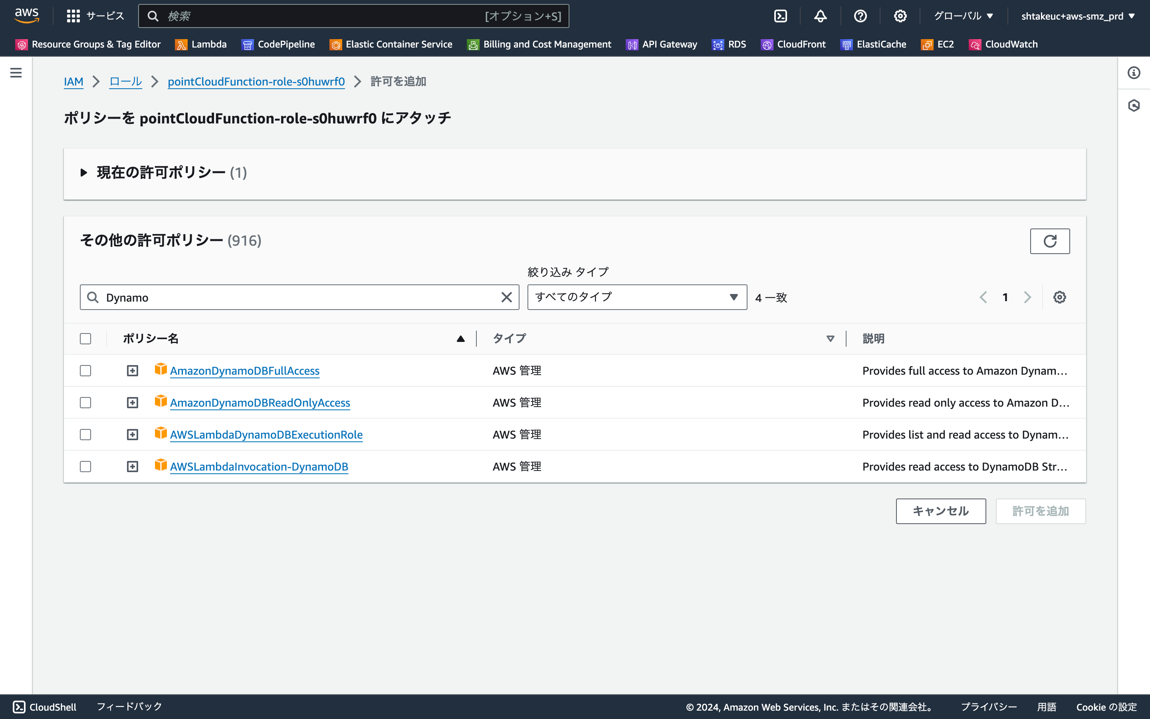Open the console settings gear in header
Image resolution: width=1150 pixels, height=719 pixels.
[x=900, y=16]
